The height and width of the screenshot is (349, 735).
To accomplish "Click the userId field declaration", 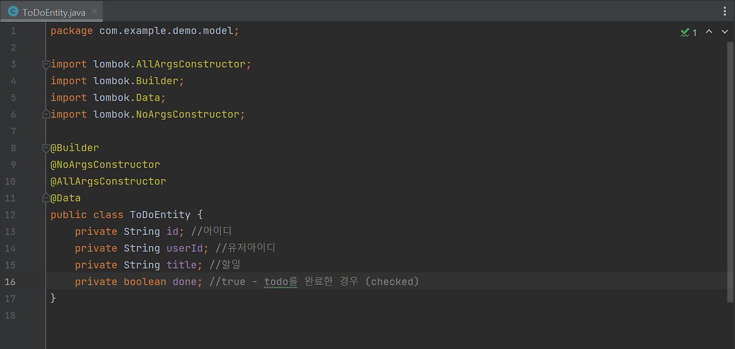I will [185, 248].
